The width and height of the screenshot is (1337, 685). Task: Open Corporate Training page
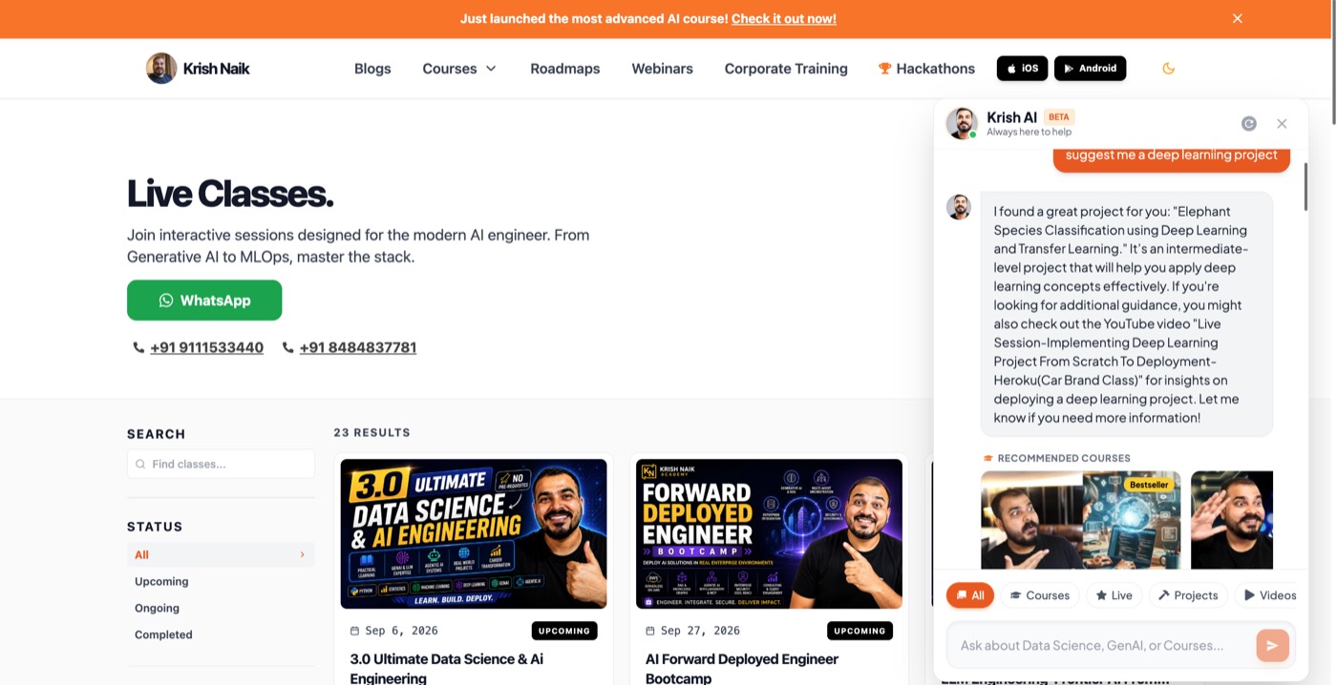pos(786,69)
